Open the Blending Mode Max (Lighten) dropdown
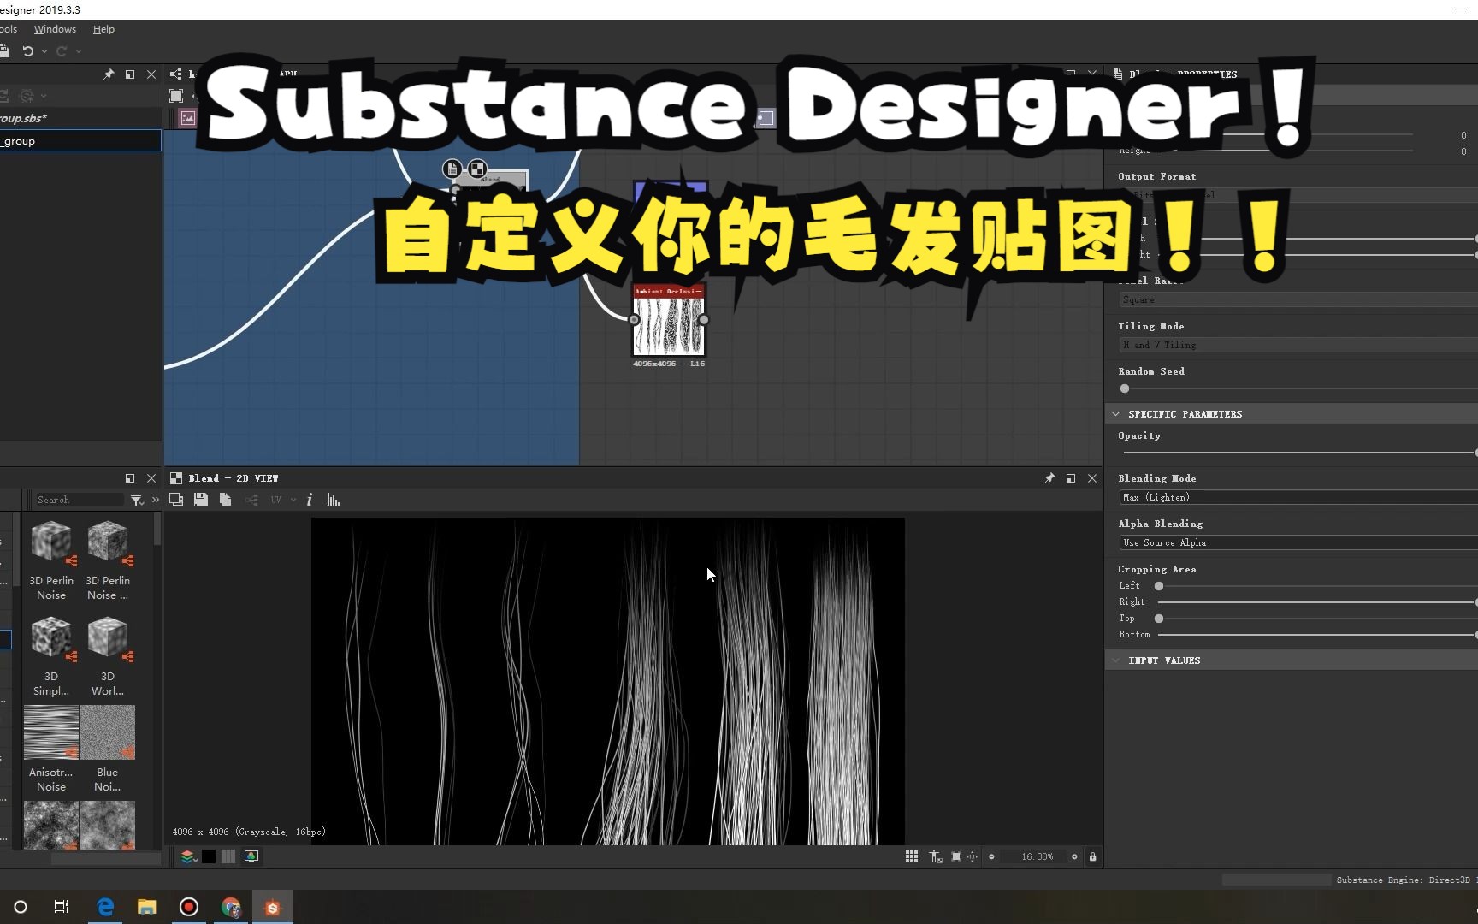This screenshot has width=1478, height=924. [1298, 497]
